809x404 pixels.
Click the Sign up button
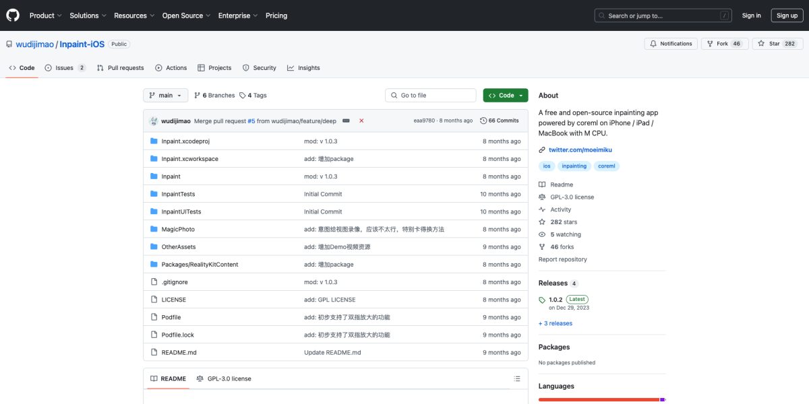click(x=787, y=15)
